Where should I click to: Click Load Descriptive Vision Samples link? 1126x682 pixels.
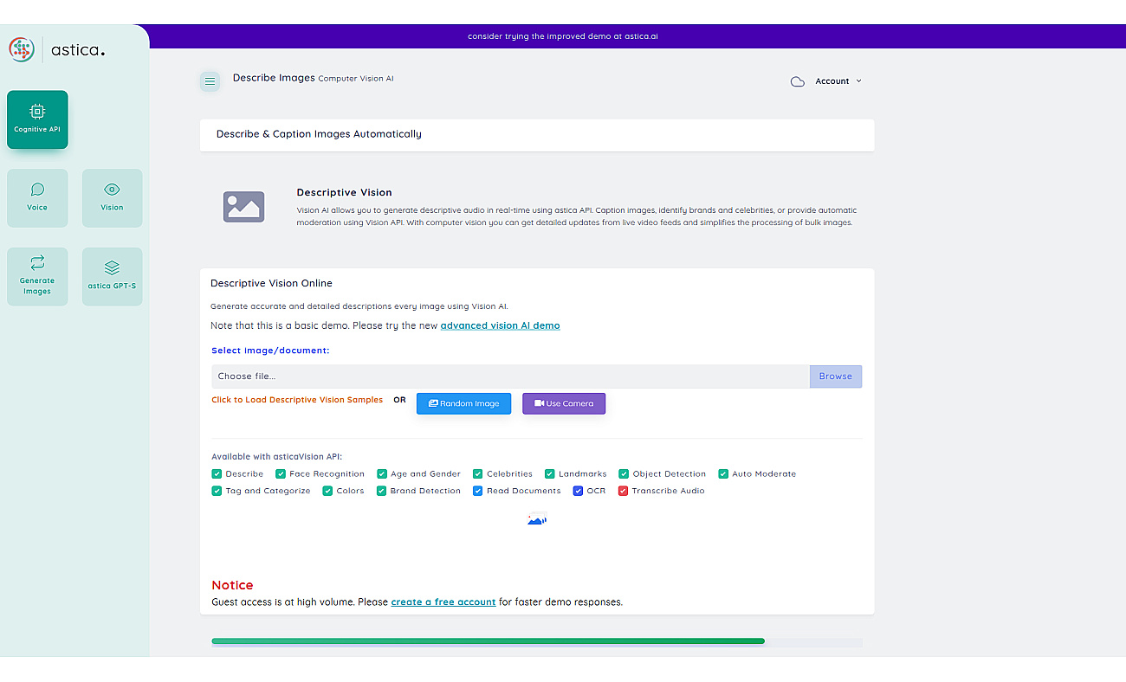coord(297,400)
